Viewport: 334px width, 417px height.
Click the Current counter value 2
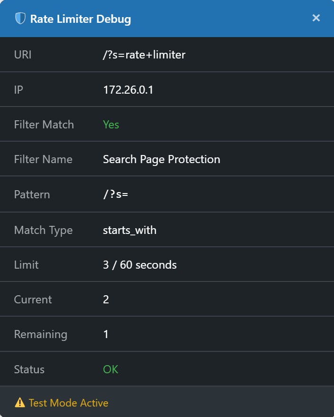106,300
